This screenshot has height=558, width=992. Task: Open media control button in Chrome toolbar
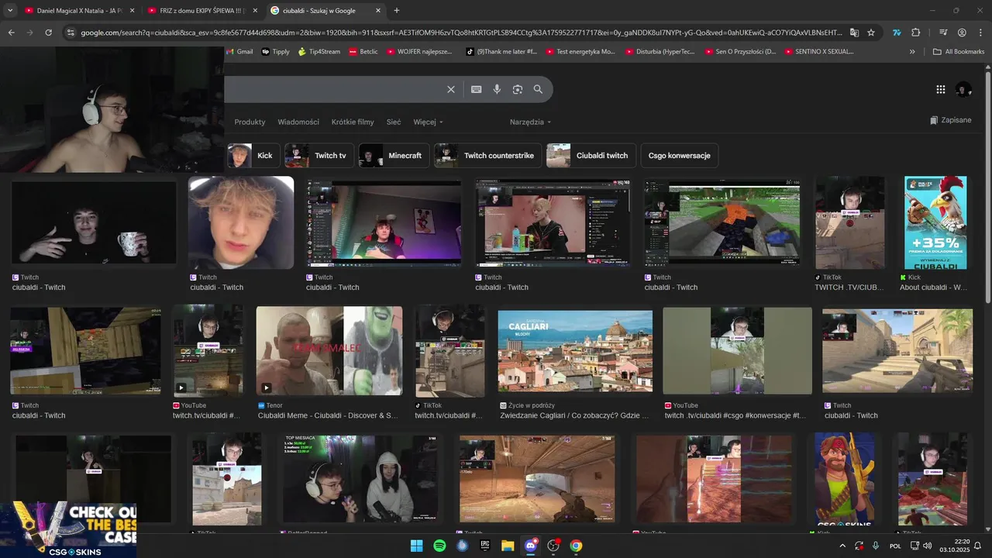coord(942,33)
